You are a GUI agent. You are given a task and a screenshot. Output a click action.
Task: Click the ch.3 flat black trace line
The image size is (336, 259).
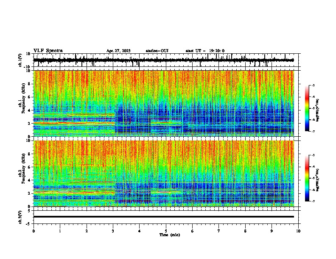tap(163, 217)
